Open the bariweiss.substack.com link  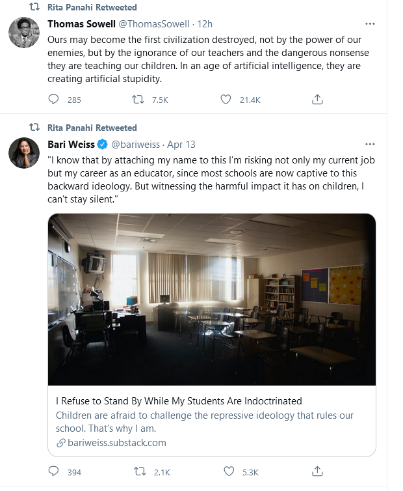(110, 443)
